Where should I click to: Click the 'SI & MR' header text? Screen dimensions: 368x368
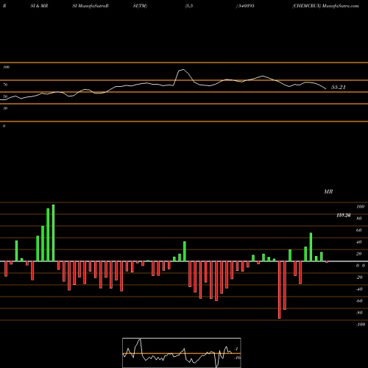coord(39,6)
